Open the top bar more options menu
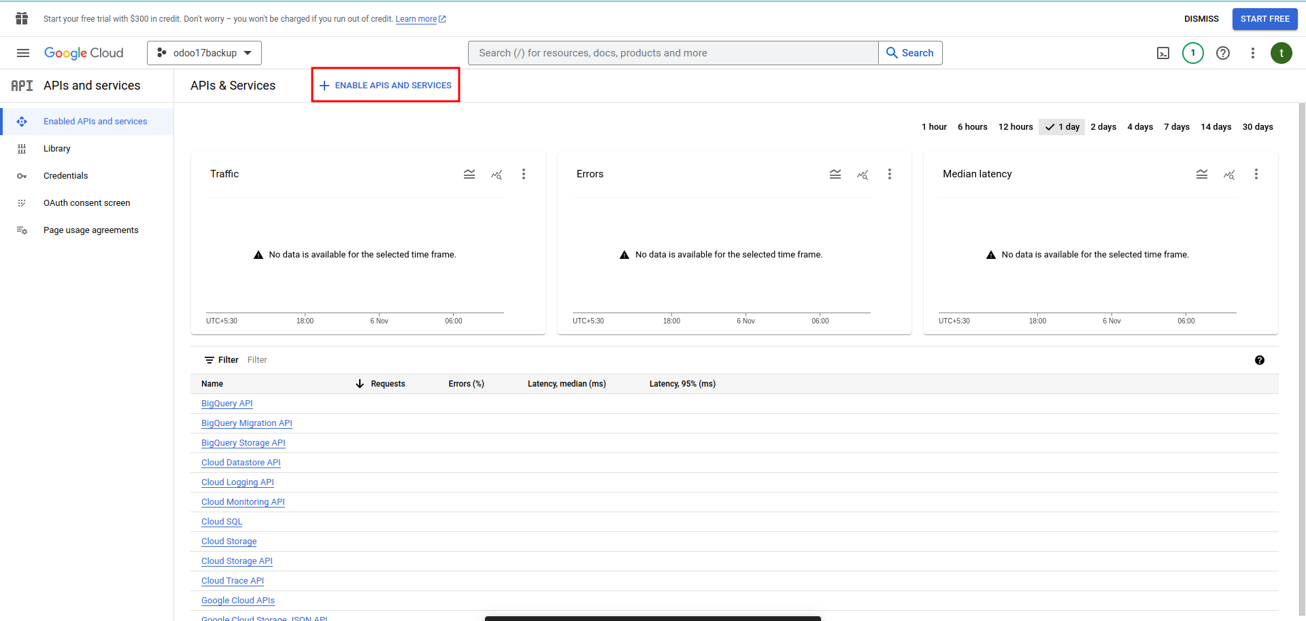 point(1253,53)
